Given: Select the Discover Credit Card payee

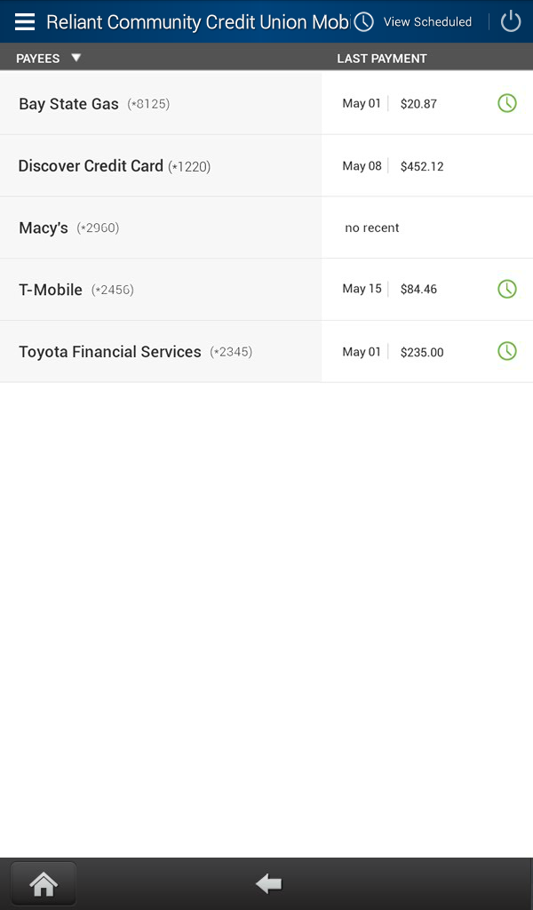Looking at the screenshot, I should [x=91, y=166].
